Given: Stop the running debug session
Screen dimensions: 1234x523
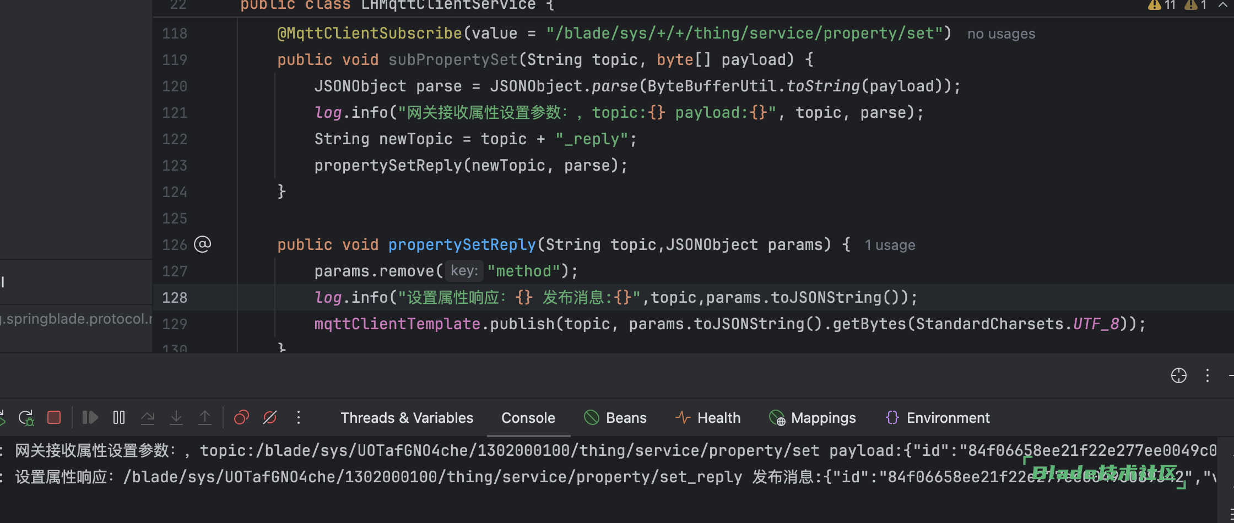Looking at the screenshot, I should pyautogui.click(x=54, y=418).
